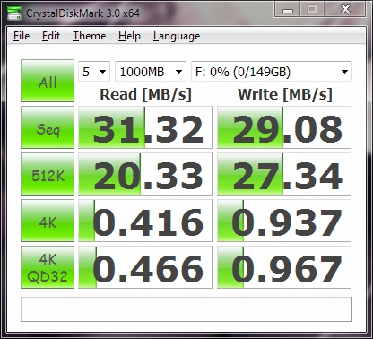This screenshot has width=373, height=339.
Task: Select the 4K read result 0.416
Action: tap(145, 221)
